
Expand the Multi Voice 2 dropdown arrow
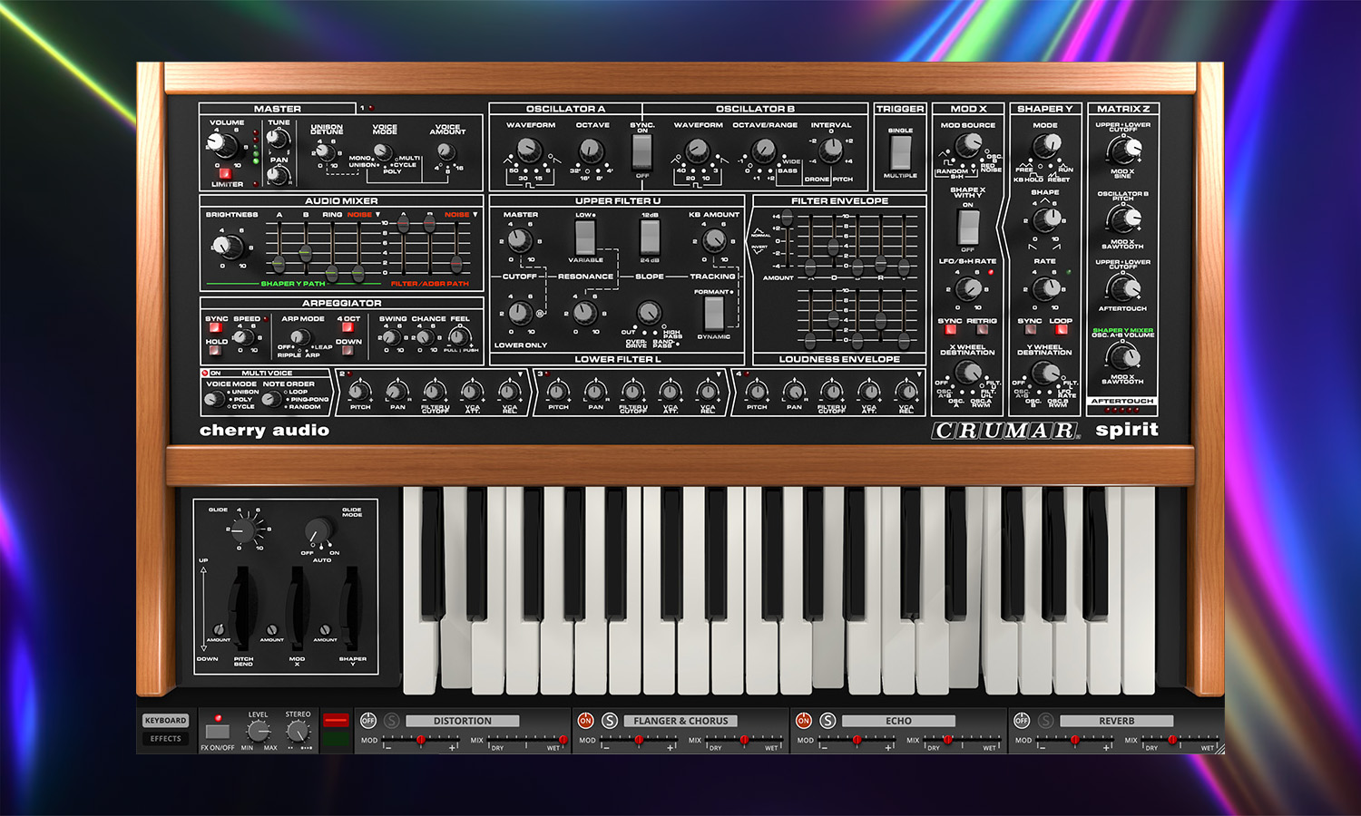pos(521,374)
